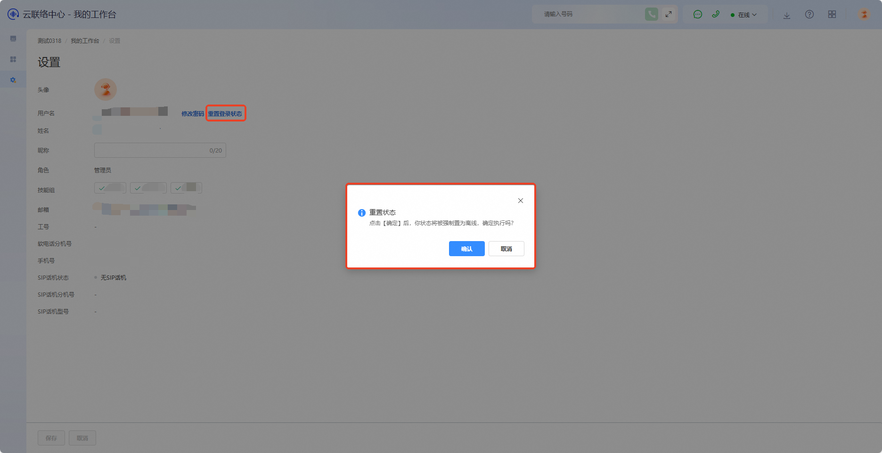
Task: Go to 我的工作台 in the breadcrumb
Action: click(85, 41)
